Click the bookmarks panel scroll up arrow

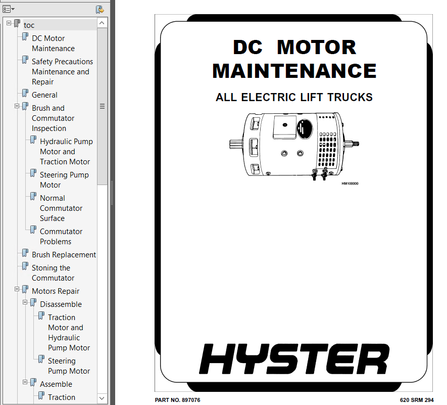[x=102, y=23]
